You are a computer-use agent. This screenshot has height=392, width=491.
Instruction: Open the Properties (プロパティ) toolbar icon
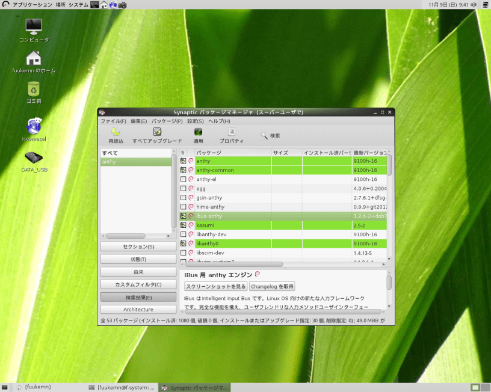point(232,132)
